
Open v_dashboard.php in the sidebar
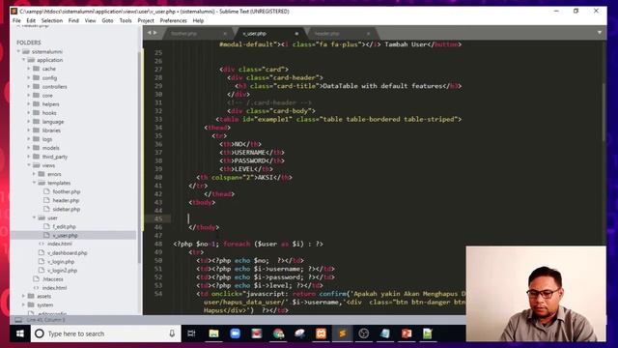(x=67, y=253)
